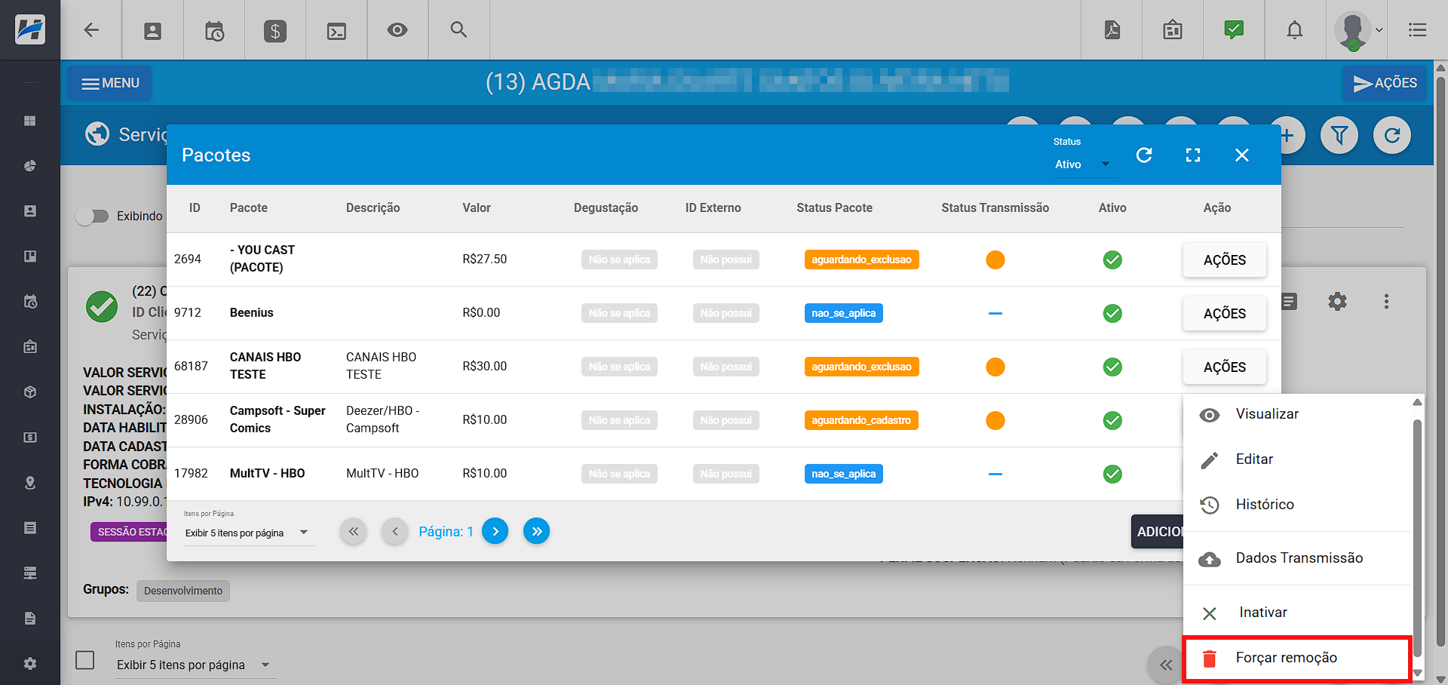1448x685 pixels.
Task: Click orange transmission status dot for CANAIS HBO TESTE
Action: tap(995, 367)
